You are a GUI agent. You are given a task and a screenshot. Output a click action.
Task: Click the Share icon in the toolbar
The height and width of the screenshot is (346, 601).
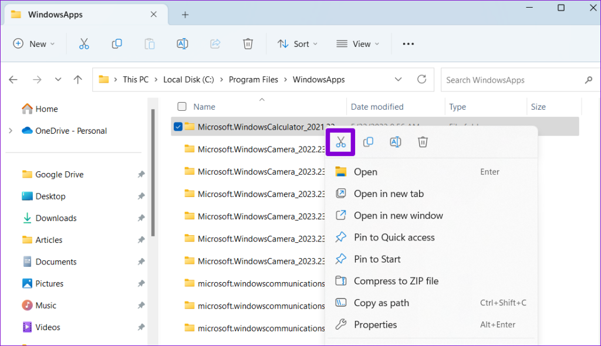click(215, 43)
